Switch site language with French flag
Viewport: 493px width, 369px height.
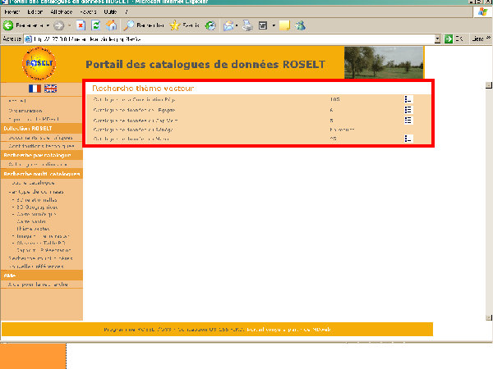(35, 89)
